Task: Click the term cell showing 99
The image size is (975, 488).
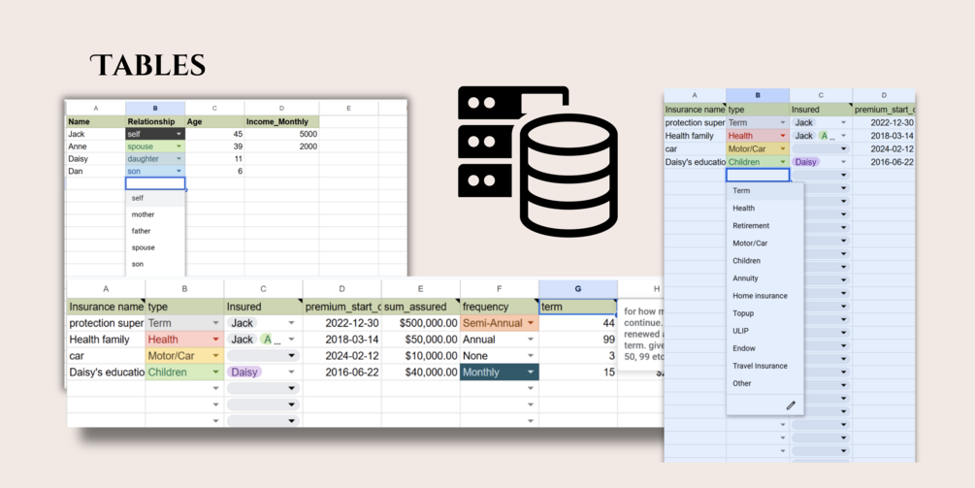Action: [x=577, y=340]
